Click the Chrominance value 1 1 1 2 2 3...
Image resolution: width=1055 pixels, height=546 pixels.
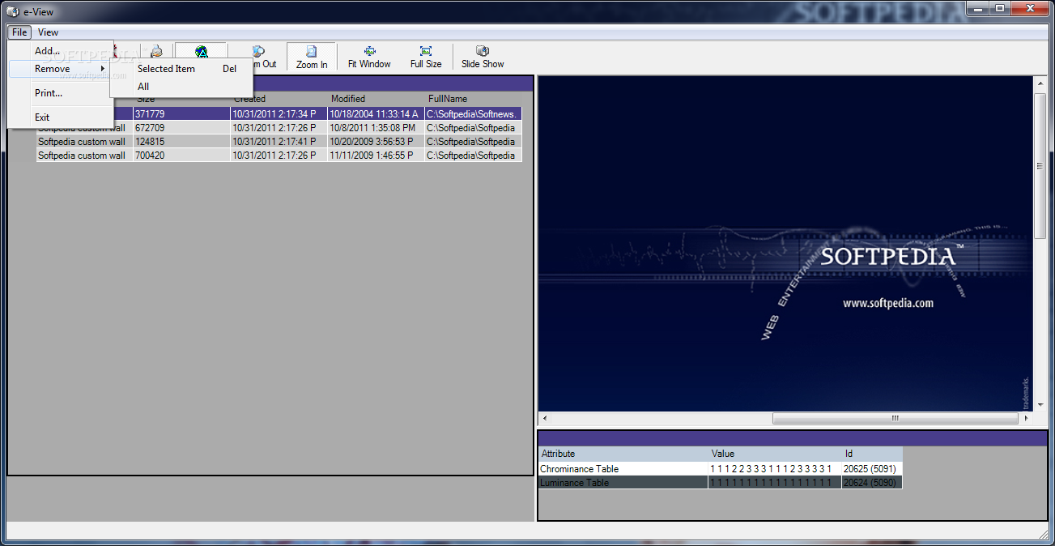coord(774,469)
